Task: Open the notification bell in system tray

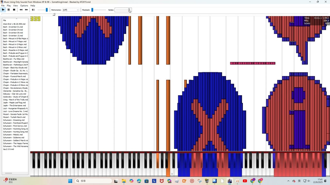Action: point(325,181)
